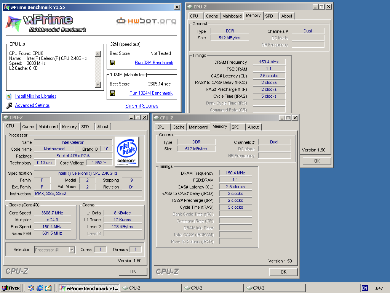Click the Install Missing Libraries icon
The width and height of the screenshot is (390, 293).
point(9,96)
